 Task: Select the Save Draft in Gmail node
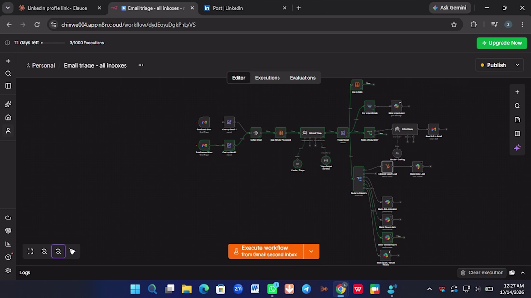(x=433, y=129)
